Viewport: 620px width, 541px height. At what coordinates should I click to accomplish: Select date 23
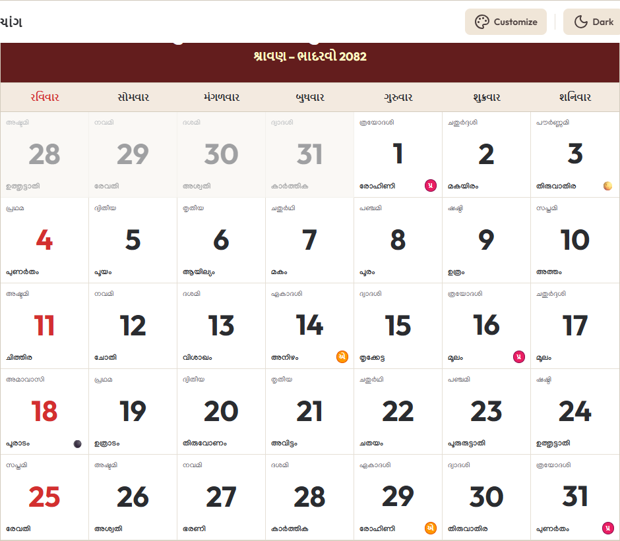pos(486,411)
